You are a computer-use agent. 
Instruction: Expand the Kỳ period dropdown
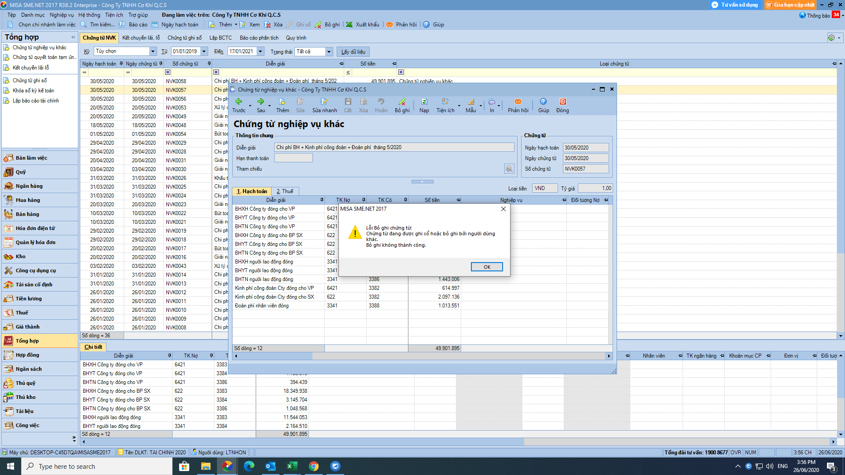click(x=153, y=51)
